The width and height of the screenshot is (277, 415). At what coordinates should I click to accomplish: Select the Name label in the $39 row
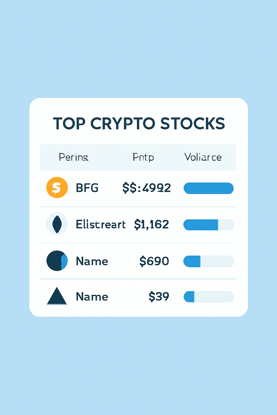(92, 297)
